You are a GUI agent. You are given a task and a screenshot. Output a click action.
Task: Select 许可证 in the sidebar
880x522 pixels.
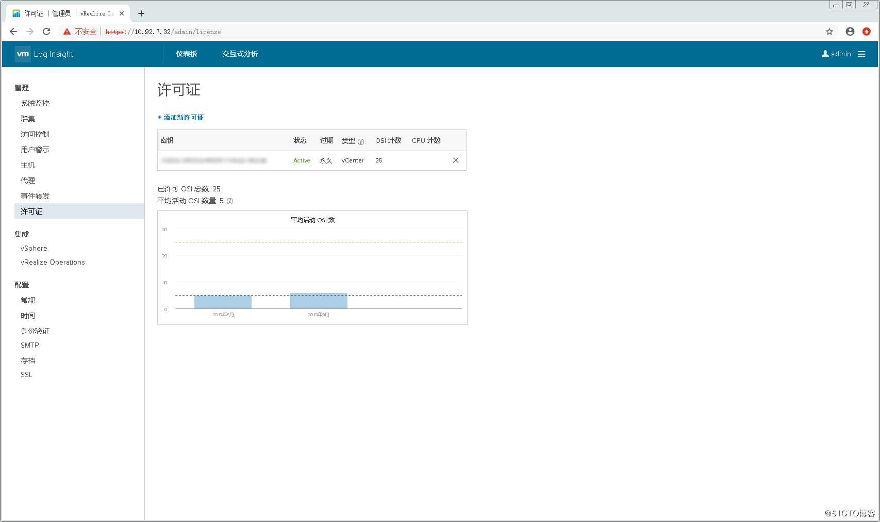click(79, 211)
